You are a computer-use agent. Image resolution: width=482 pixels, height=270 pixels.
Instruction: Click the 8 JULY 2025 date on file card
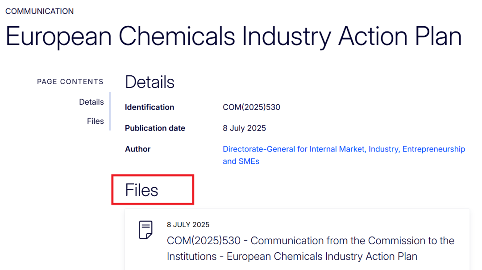[x=188, y=225]
